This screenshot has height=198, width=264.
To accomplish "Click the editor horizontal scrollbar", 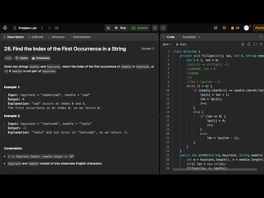I will tap(215, 170).
